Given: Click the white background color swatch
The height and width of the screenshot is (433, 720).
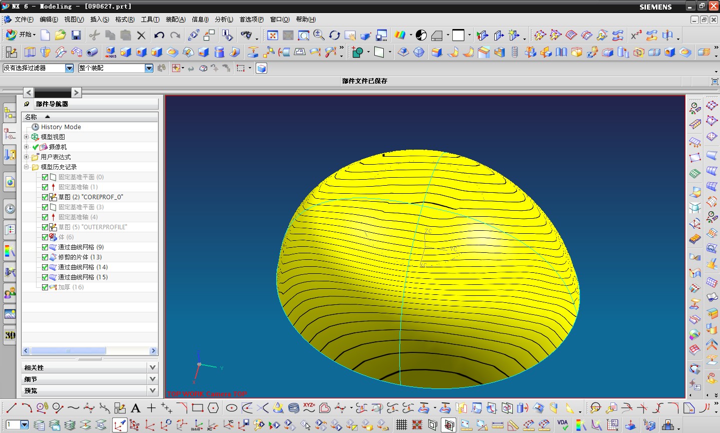Looking at the screenshot, I should (458, 35).
